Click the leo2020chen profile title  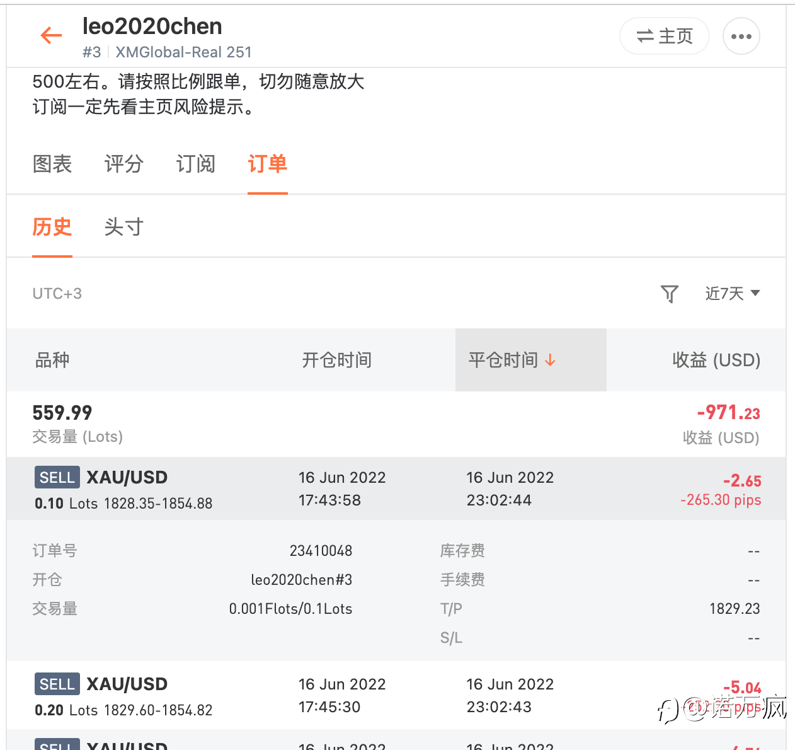tap(152, 26)
